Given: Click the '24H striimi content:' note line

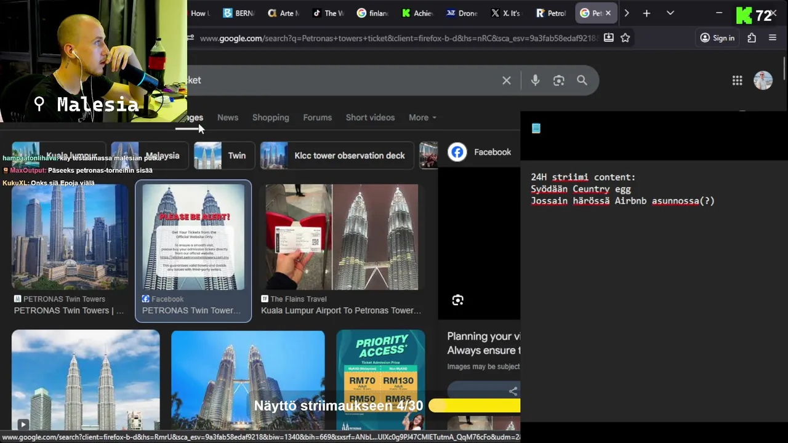Looking at the screenshot, I should [583, 177].
